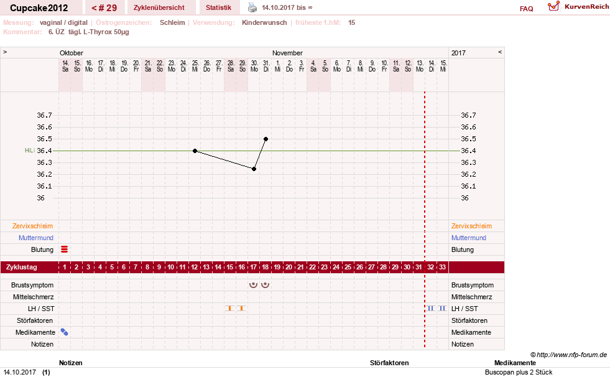Screen dimensions: 610x387
Task: Click the bottom Störfaktoren column heading
Action: point(389,363)
